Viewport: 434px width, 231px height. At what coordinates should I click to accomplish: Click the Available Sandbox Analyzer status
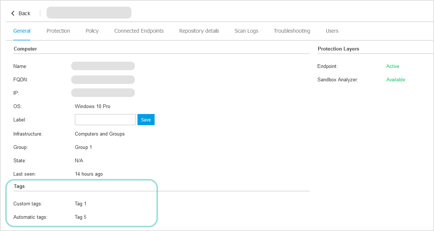pyautogui.click(x=396, y=79)
